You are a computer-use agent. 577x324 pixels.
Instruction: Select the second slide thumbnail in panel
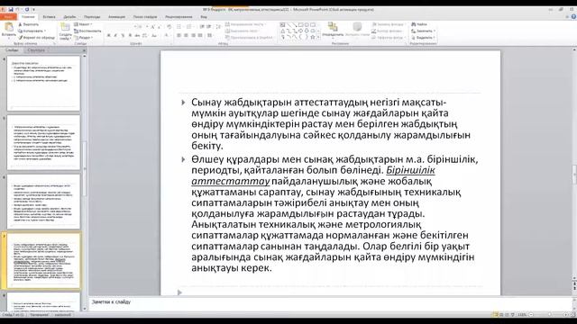(43, 142)
